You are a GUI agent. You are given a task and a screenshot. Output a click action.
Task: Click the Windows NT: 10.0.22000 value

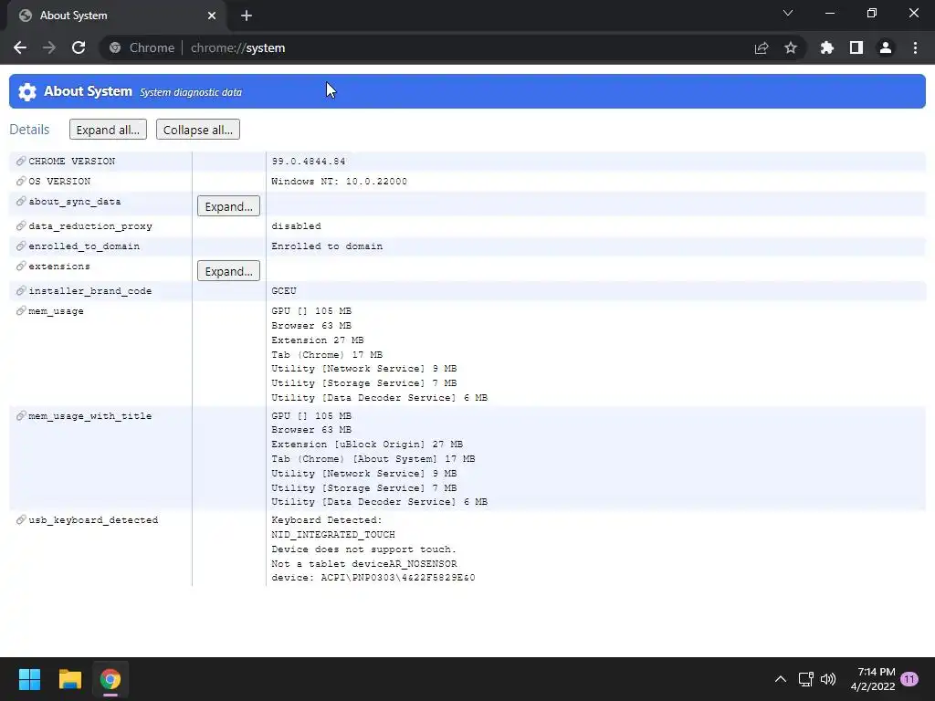340,182
